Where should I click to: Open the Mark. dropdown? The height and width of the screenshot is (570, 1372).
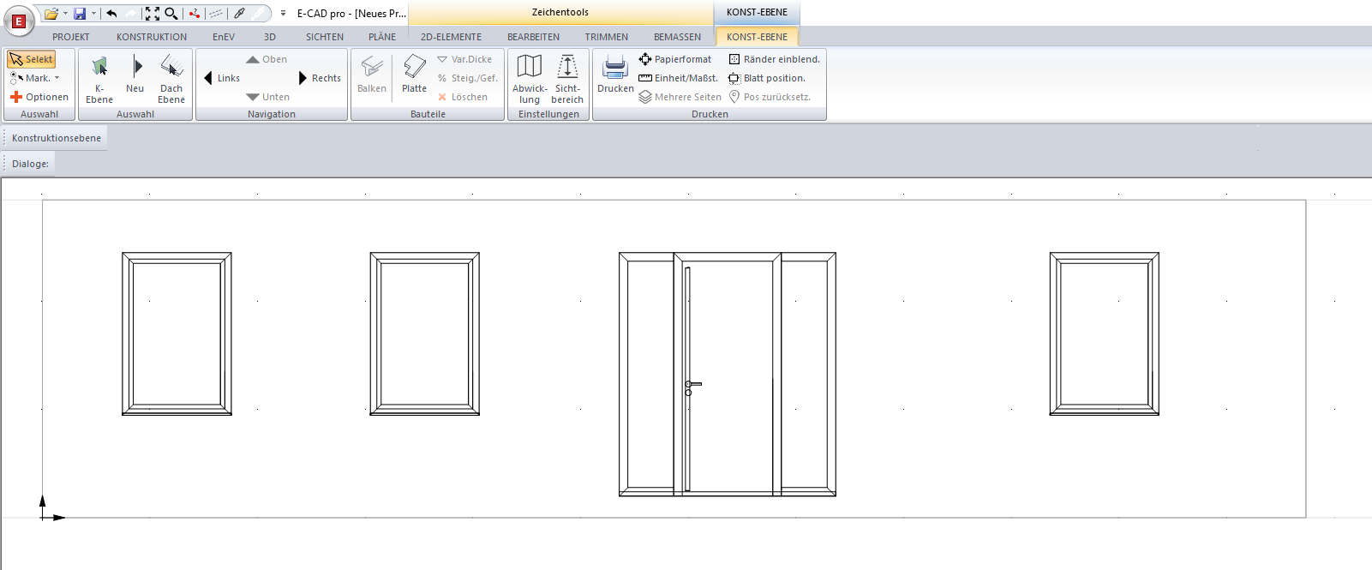coord(35,78)
